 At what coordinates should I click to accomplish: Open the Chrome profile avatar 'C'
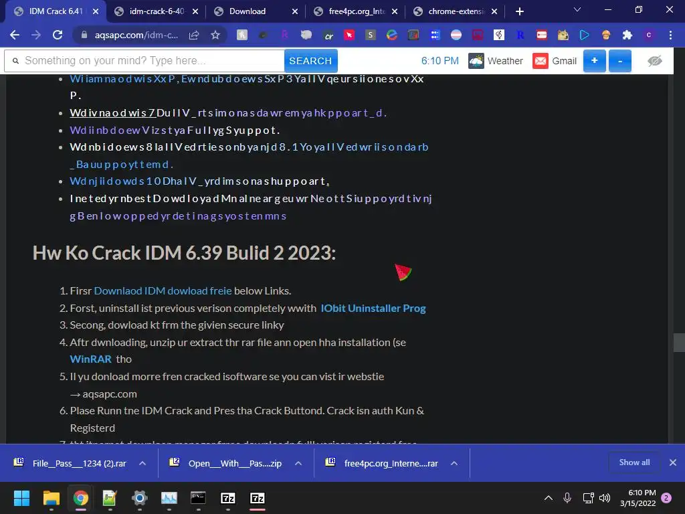[649, 35]
